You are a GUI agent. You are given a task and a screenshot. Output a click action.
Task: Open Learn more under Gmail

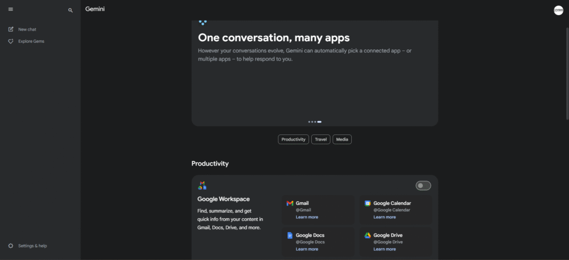coord(307,217)
